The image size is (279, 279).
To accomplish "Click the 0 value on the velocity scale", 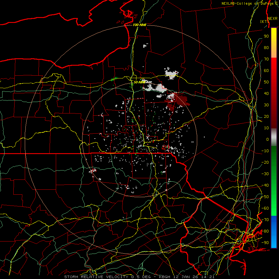I will (268, 139).
